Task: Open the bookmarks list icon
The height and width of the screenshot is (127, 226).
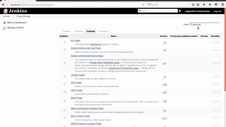Action: [198, 5]
